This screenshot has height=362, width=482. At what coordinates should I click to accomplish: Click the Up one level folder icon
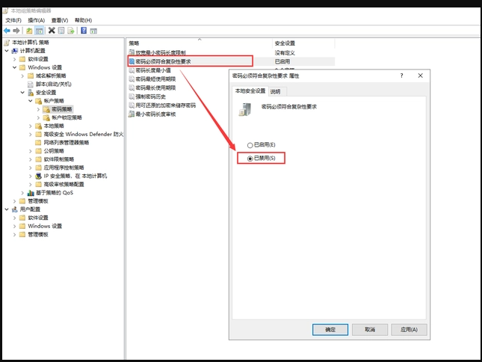29,31
